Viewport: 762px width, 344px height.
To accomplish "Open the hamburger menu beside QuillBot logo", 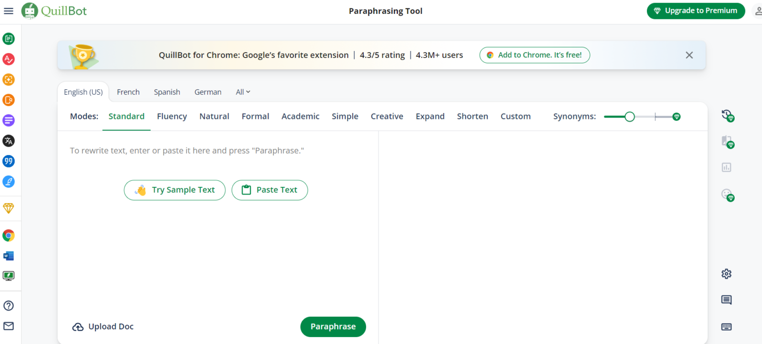I will coord(8,11).
